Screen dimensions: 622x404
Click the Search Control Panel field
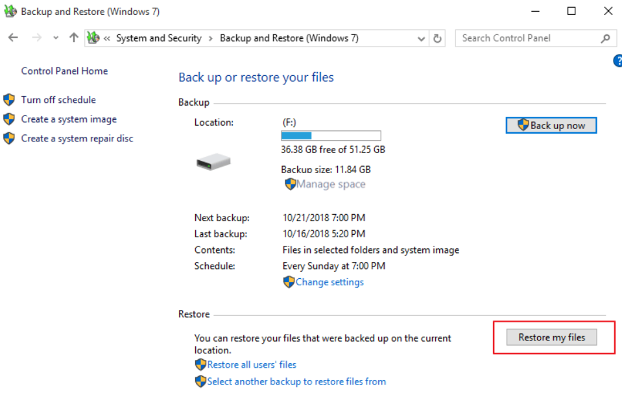529,38
